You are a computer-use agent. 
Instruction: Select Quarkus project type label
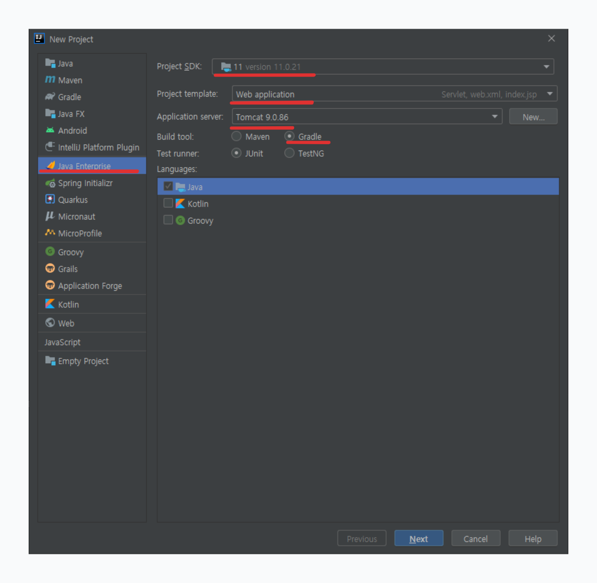pyautogui.click(x=73, y=200)
